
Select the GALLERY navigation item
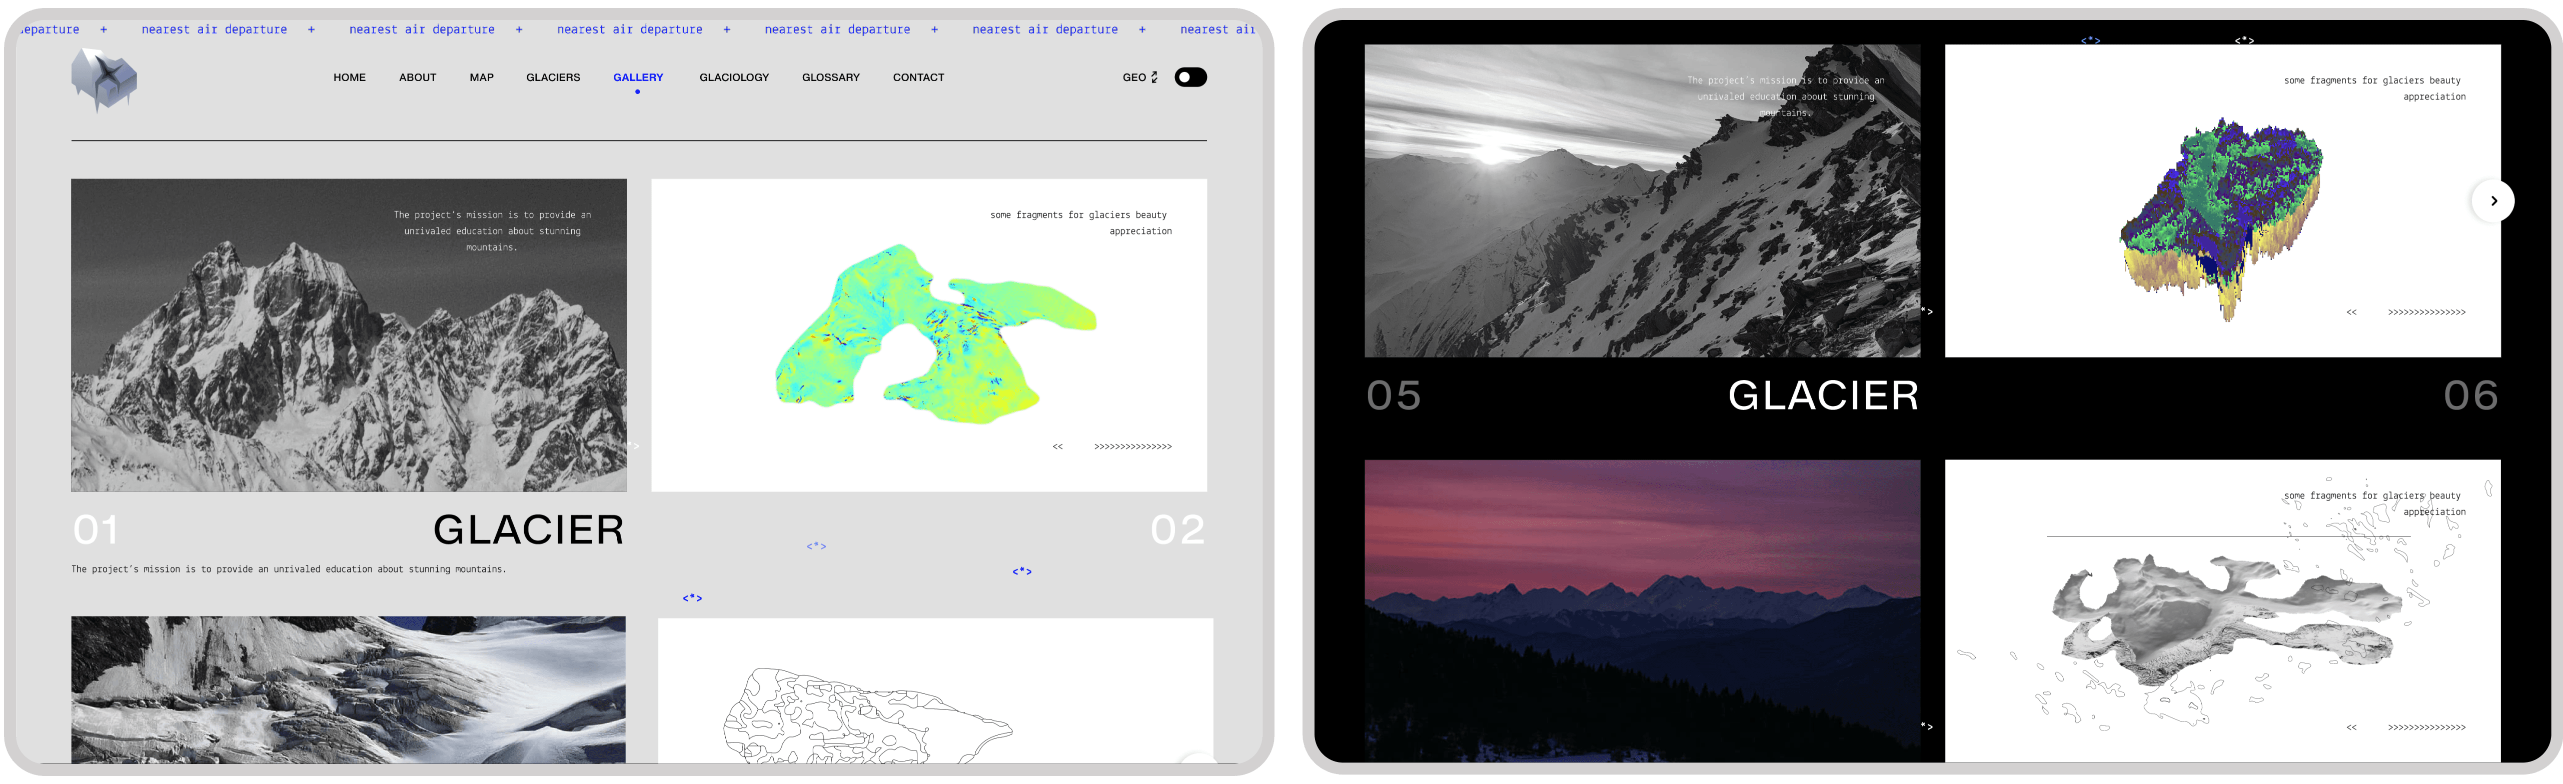(x=638, y=77)
